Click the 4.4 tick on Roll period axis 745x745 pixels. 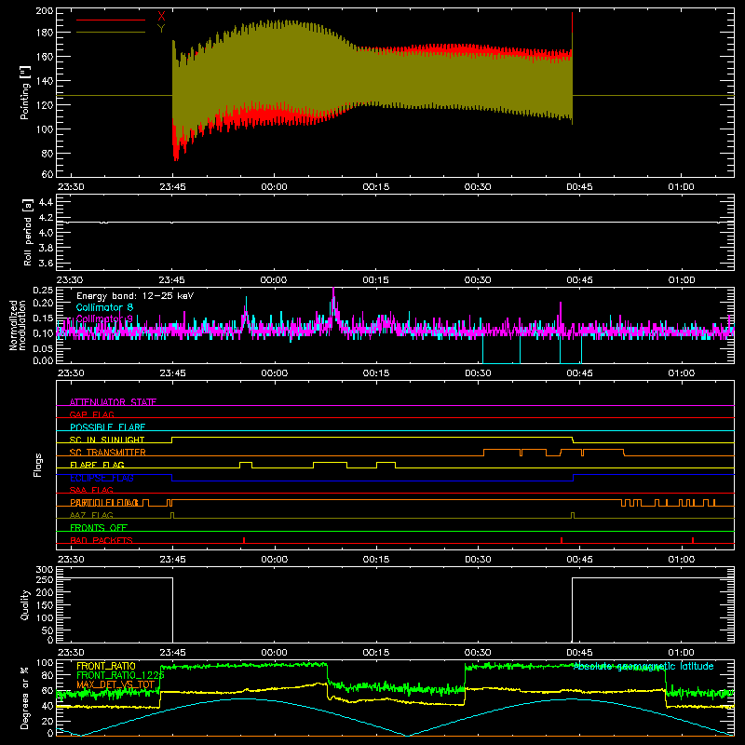click(46, 202)
